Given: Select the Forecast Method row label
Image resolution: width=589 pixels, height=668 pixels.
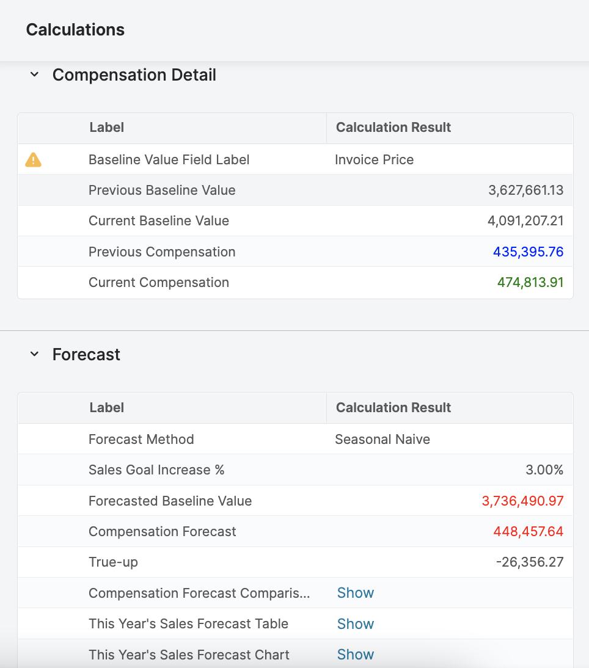Looking at the screenshot, I should tap(141, 440).
